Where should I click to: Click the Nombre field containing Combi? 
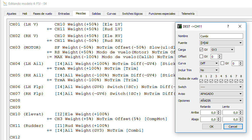pyautogui.click(x=221, y=36)
